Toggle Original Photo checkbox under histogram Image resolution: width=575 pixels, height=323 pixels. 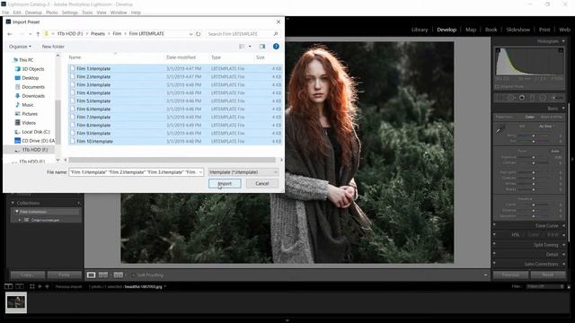tap(497, 87)
